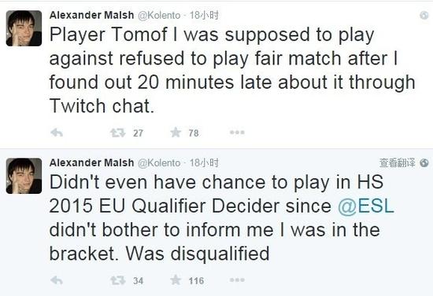Open the @Kolento handle on the second tweet

pos(159,163)
